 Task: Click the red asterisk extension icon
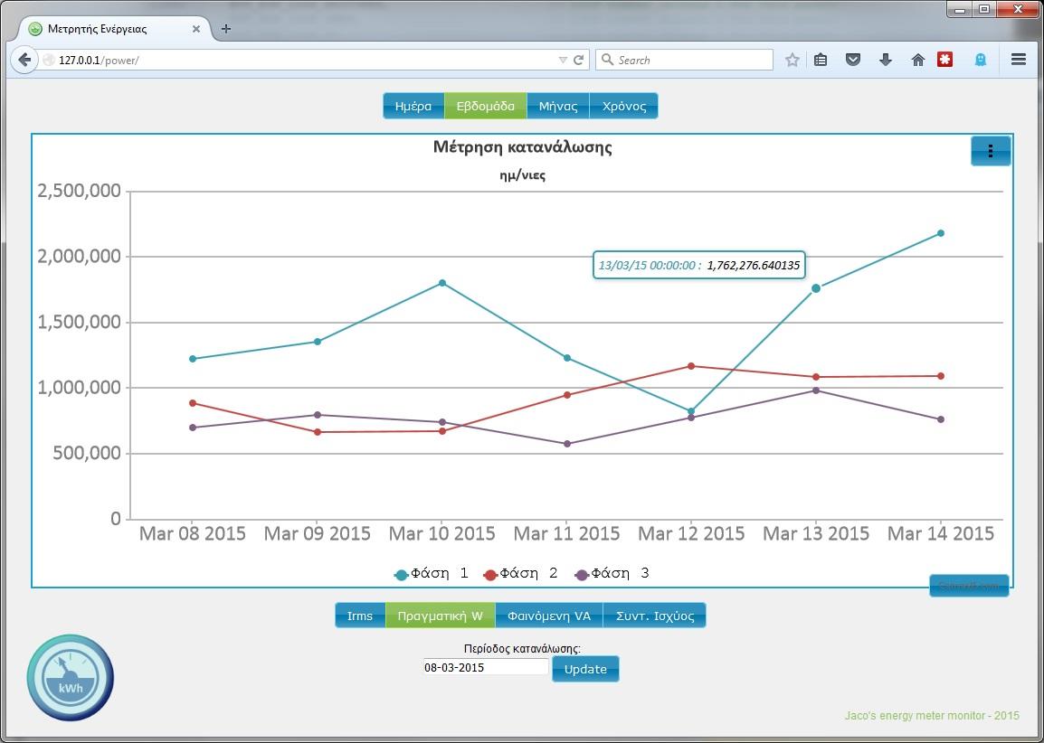tap(944, 60)
